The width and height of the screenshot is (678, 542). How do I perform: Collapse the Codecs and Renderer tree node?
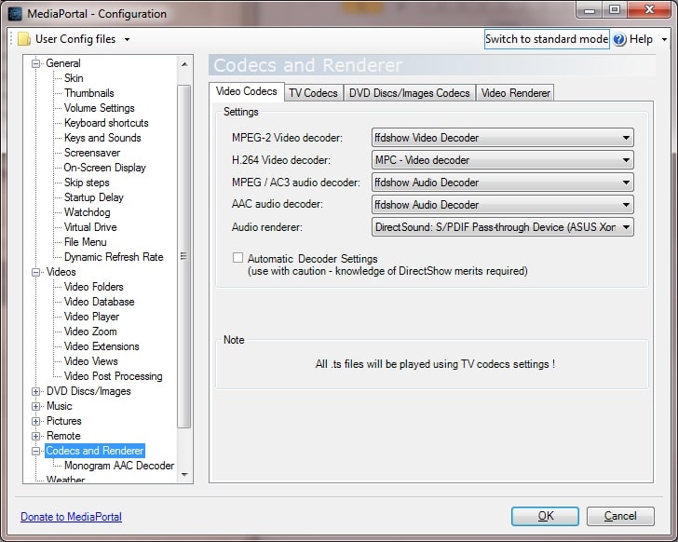pyautogui.click(x=36, y=452)
